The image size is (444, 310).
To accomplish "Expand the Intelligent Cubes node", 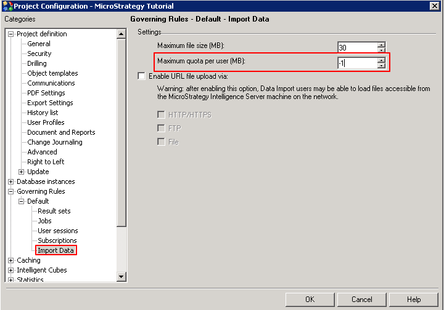I will click(x=10, y=270).
